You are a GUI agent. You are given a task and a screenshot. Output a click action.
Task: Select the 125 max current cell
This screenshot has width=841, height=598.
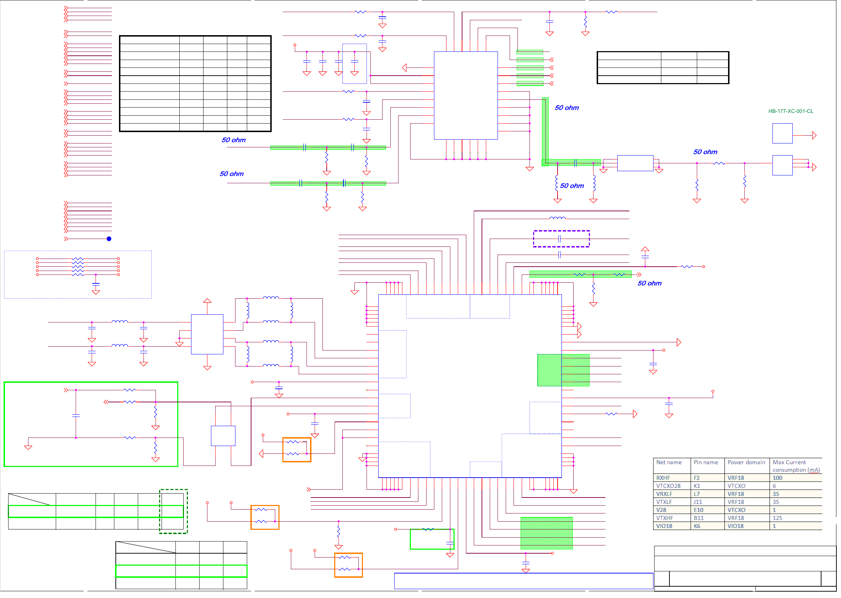coord(777,518)
